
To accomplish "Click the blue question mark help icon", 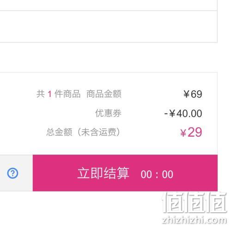I will point(12,174).
